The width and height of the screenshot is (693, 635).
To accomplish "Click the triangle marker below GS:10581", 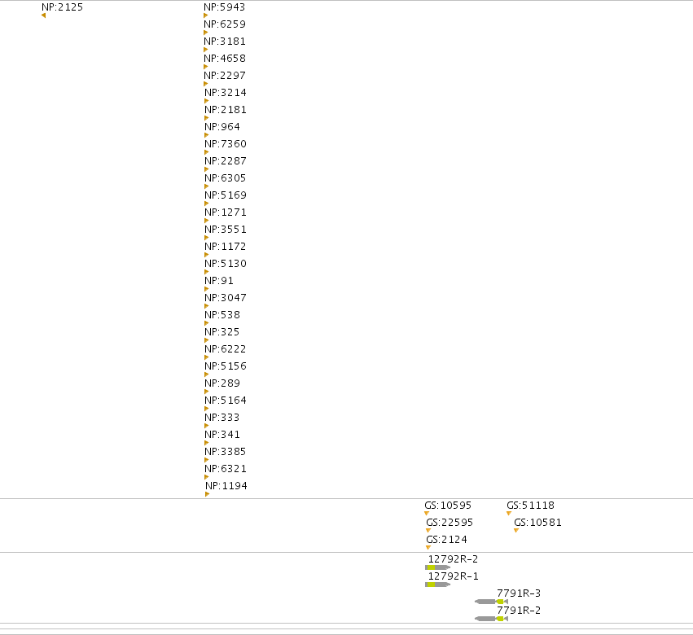I will pyautogui.click(x=515, y=530).
